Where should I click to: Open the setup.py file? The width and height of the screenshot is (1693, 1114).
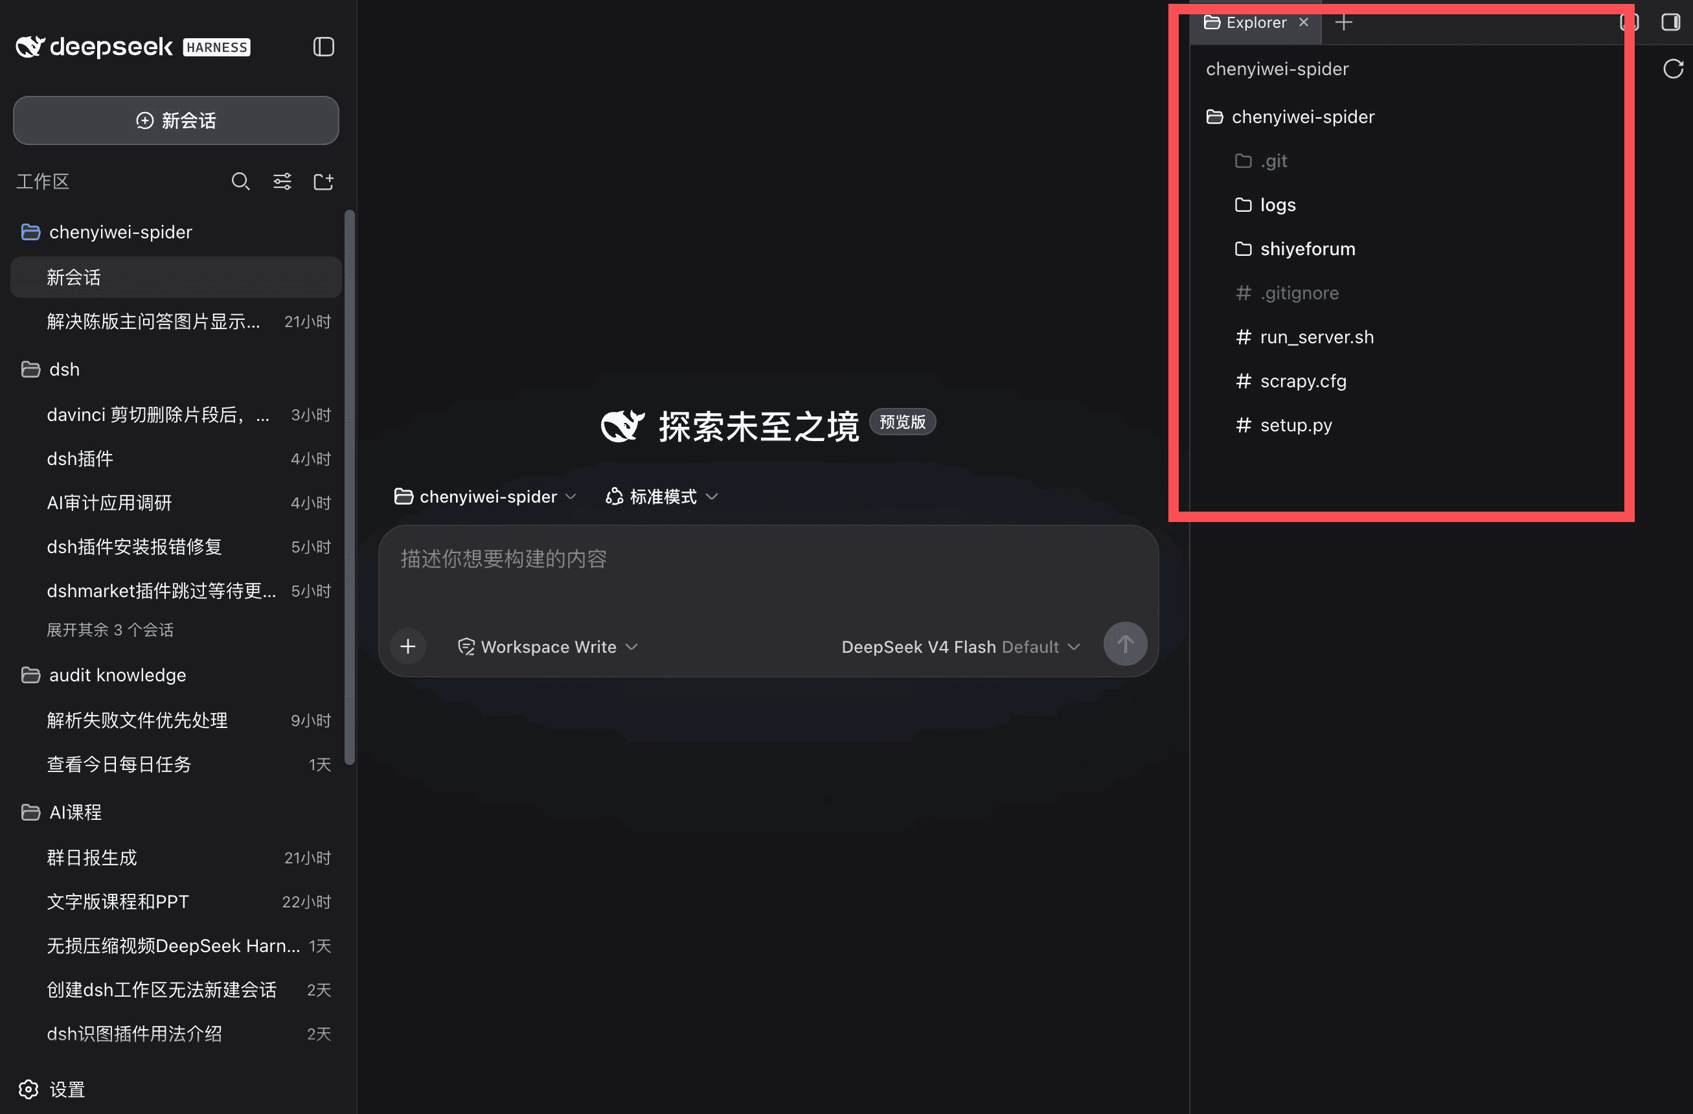1284,426
